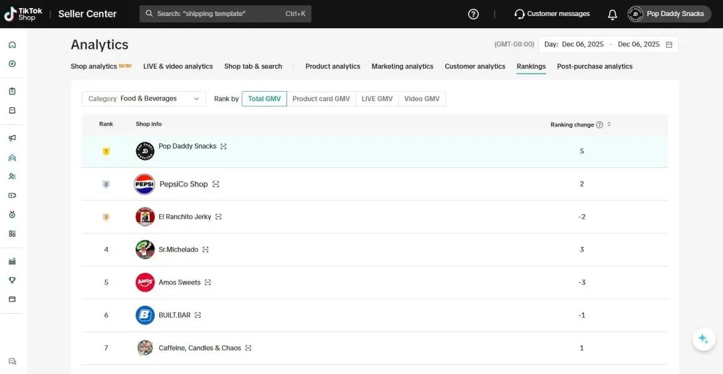
Task: Click the Pepsi logo thumbnail
Action: 145,184
